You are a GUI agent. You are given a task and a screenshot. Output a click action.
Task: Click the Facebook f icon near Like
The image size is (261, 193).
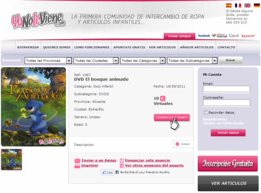point(117,172)
